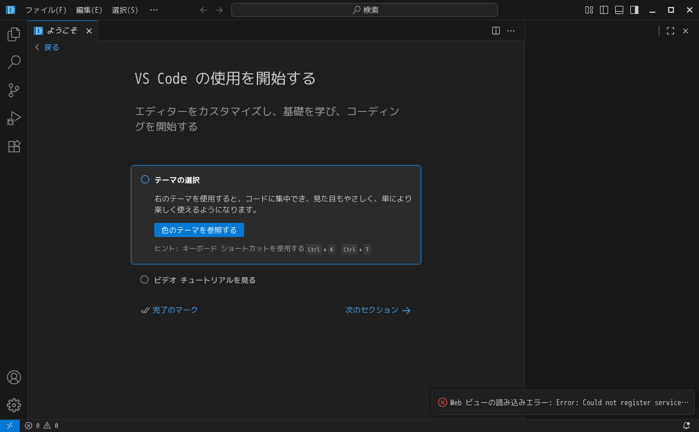Click the red error icon in notification
Screen dimensions: 699x432
pyautogui.click(x=443, y=402)
